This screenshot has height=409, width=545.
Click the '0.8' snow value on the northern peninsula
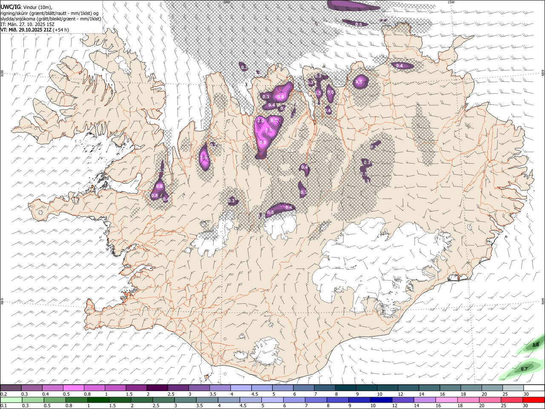point(280,97)
